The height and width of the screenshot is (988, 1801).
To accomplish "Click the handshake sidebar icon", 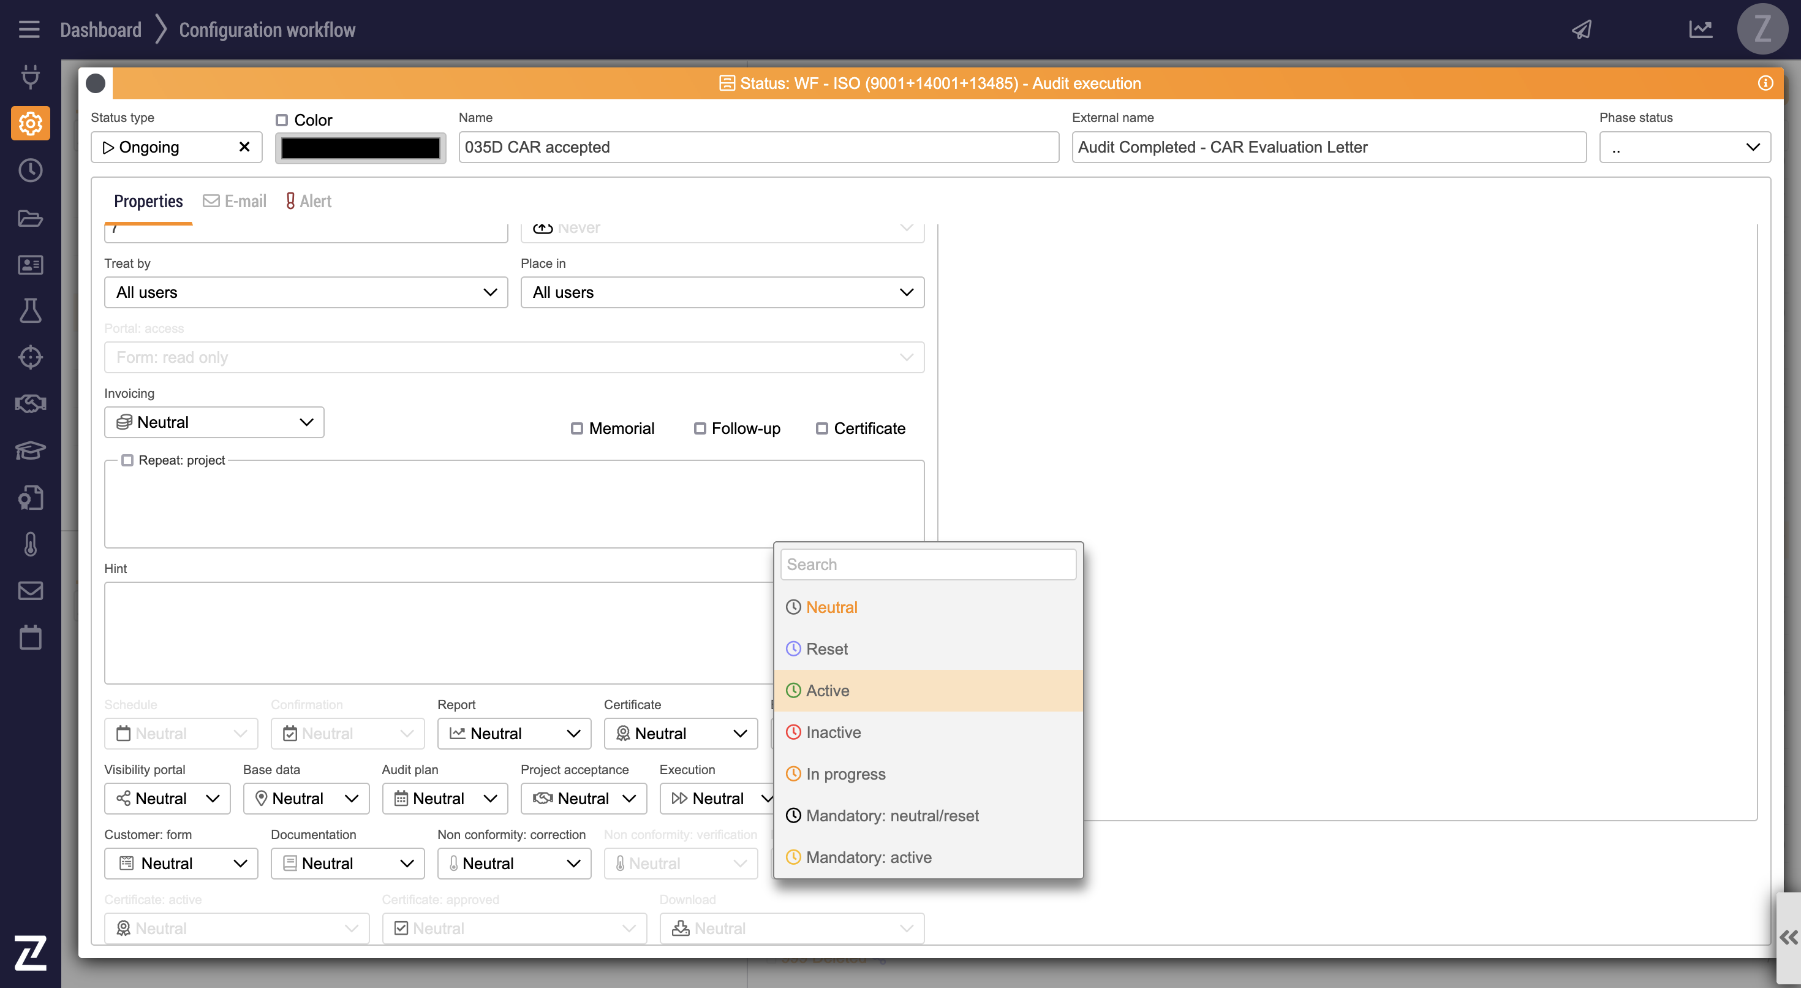I will coord(30,404).
